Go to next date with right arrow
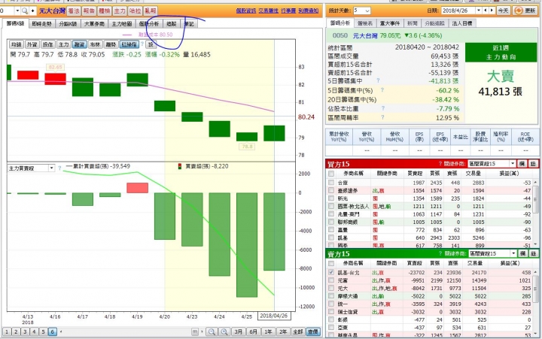The image size is (542, 339). (492, 11)
